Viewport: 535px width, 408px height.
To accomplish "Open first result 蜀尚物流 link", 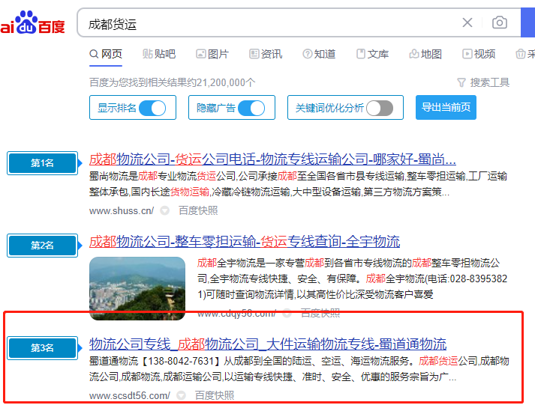I will click(x=272, y=159).
